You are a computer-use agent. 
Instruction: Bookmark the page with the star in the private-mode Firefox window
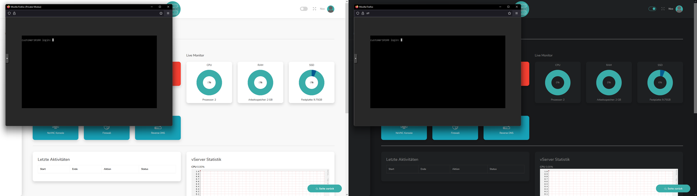pyautogui.click(x=161, y=13)
